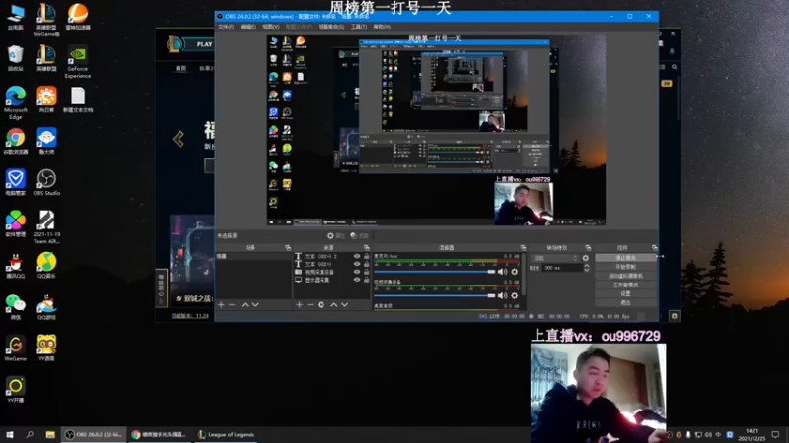
Task: Pop out the Scenes dock panel
Action: click(x=288, y=248)
